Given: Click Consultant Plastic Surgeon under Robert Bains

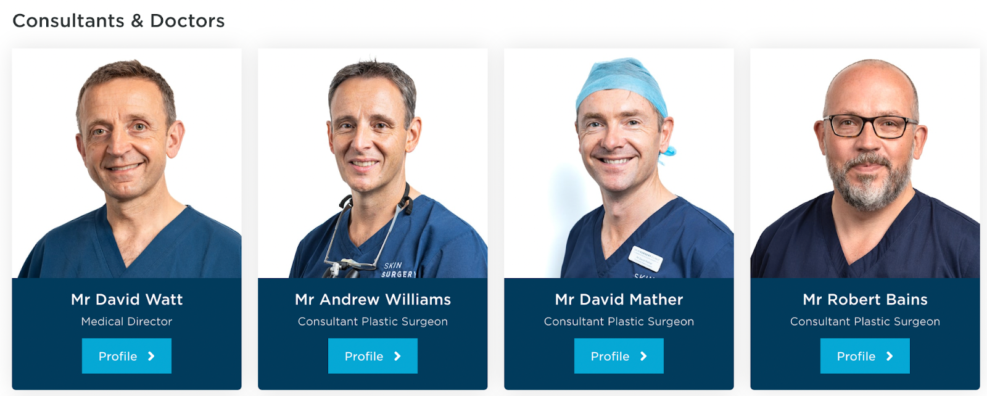Looking at the screenshot, I should (865, 321).
